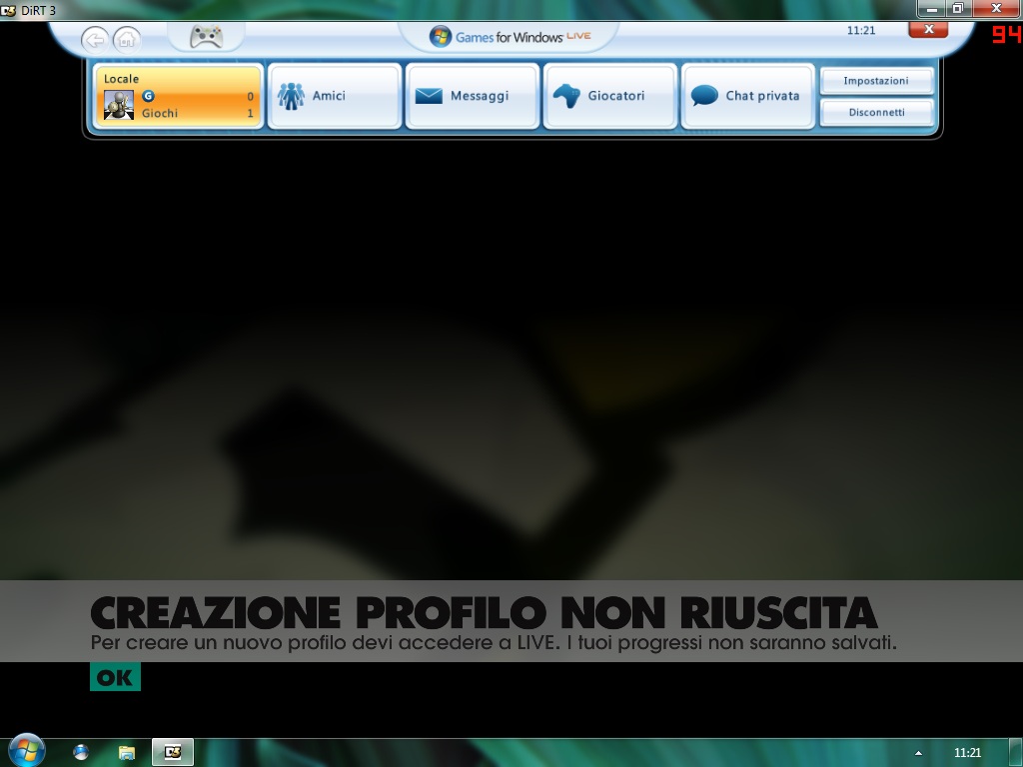Minimize the DiRT 3 window
The height and width of the screenshot is (767, 1023).
tap(932, 8)
